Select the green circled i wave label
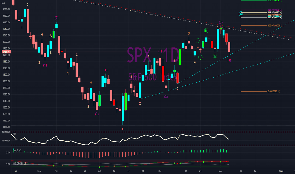The height and width of the screenshot is (174, 295). (198, 40)
